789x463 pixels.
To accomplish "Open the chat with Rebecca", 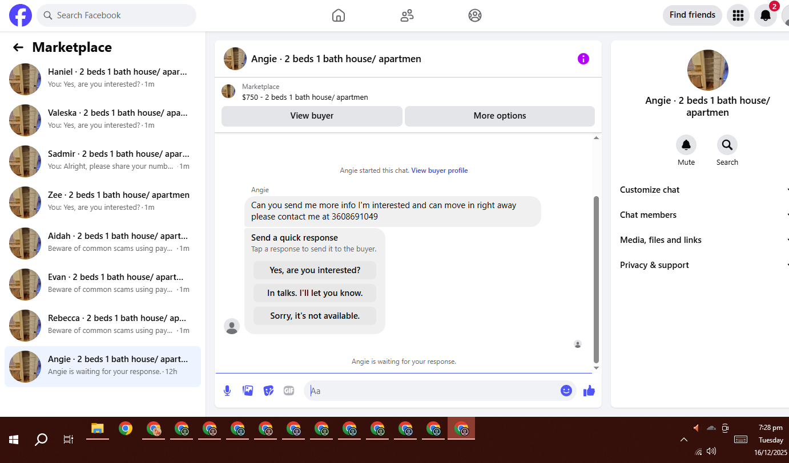I will (x=103, y=326).
